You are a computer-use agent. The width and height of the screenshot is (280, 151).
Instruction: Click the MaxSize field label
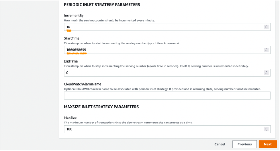[x=70, y=118]
